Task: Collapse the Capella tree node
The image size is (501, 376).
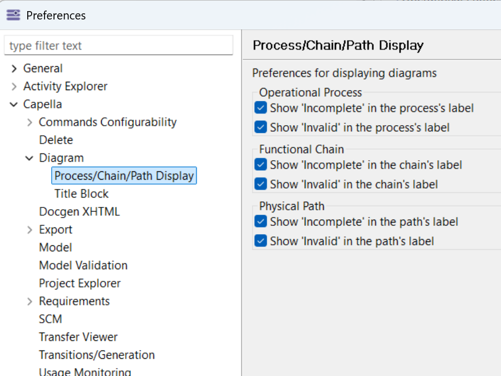Action: (14, 104)
